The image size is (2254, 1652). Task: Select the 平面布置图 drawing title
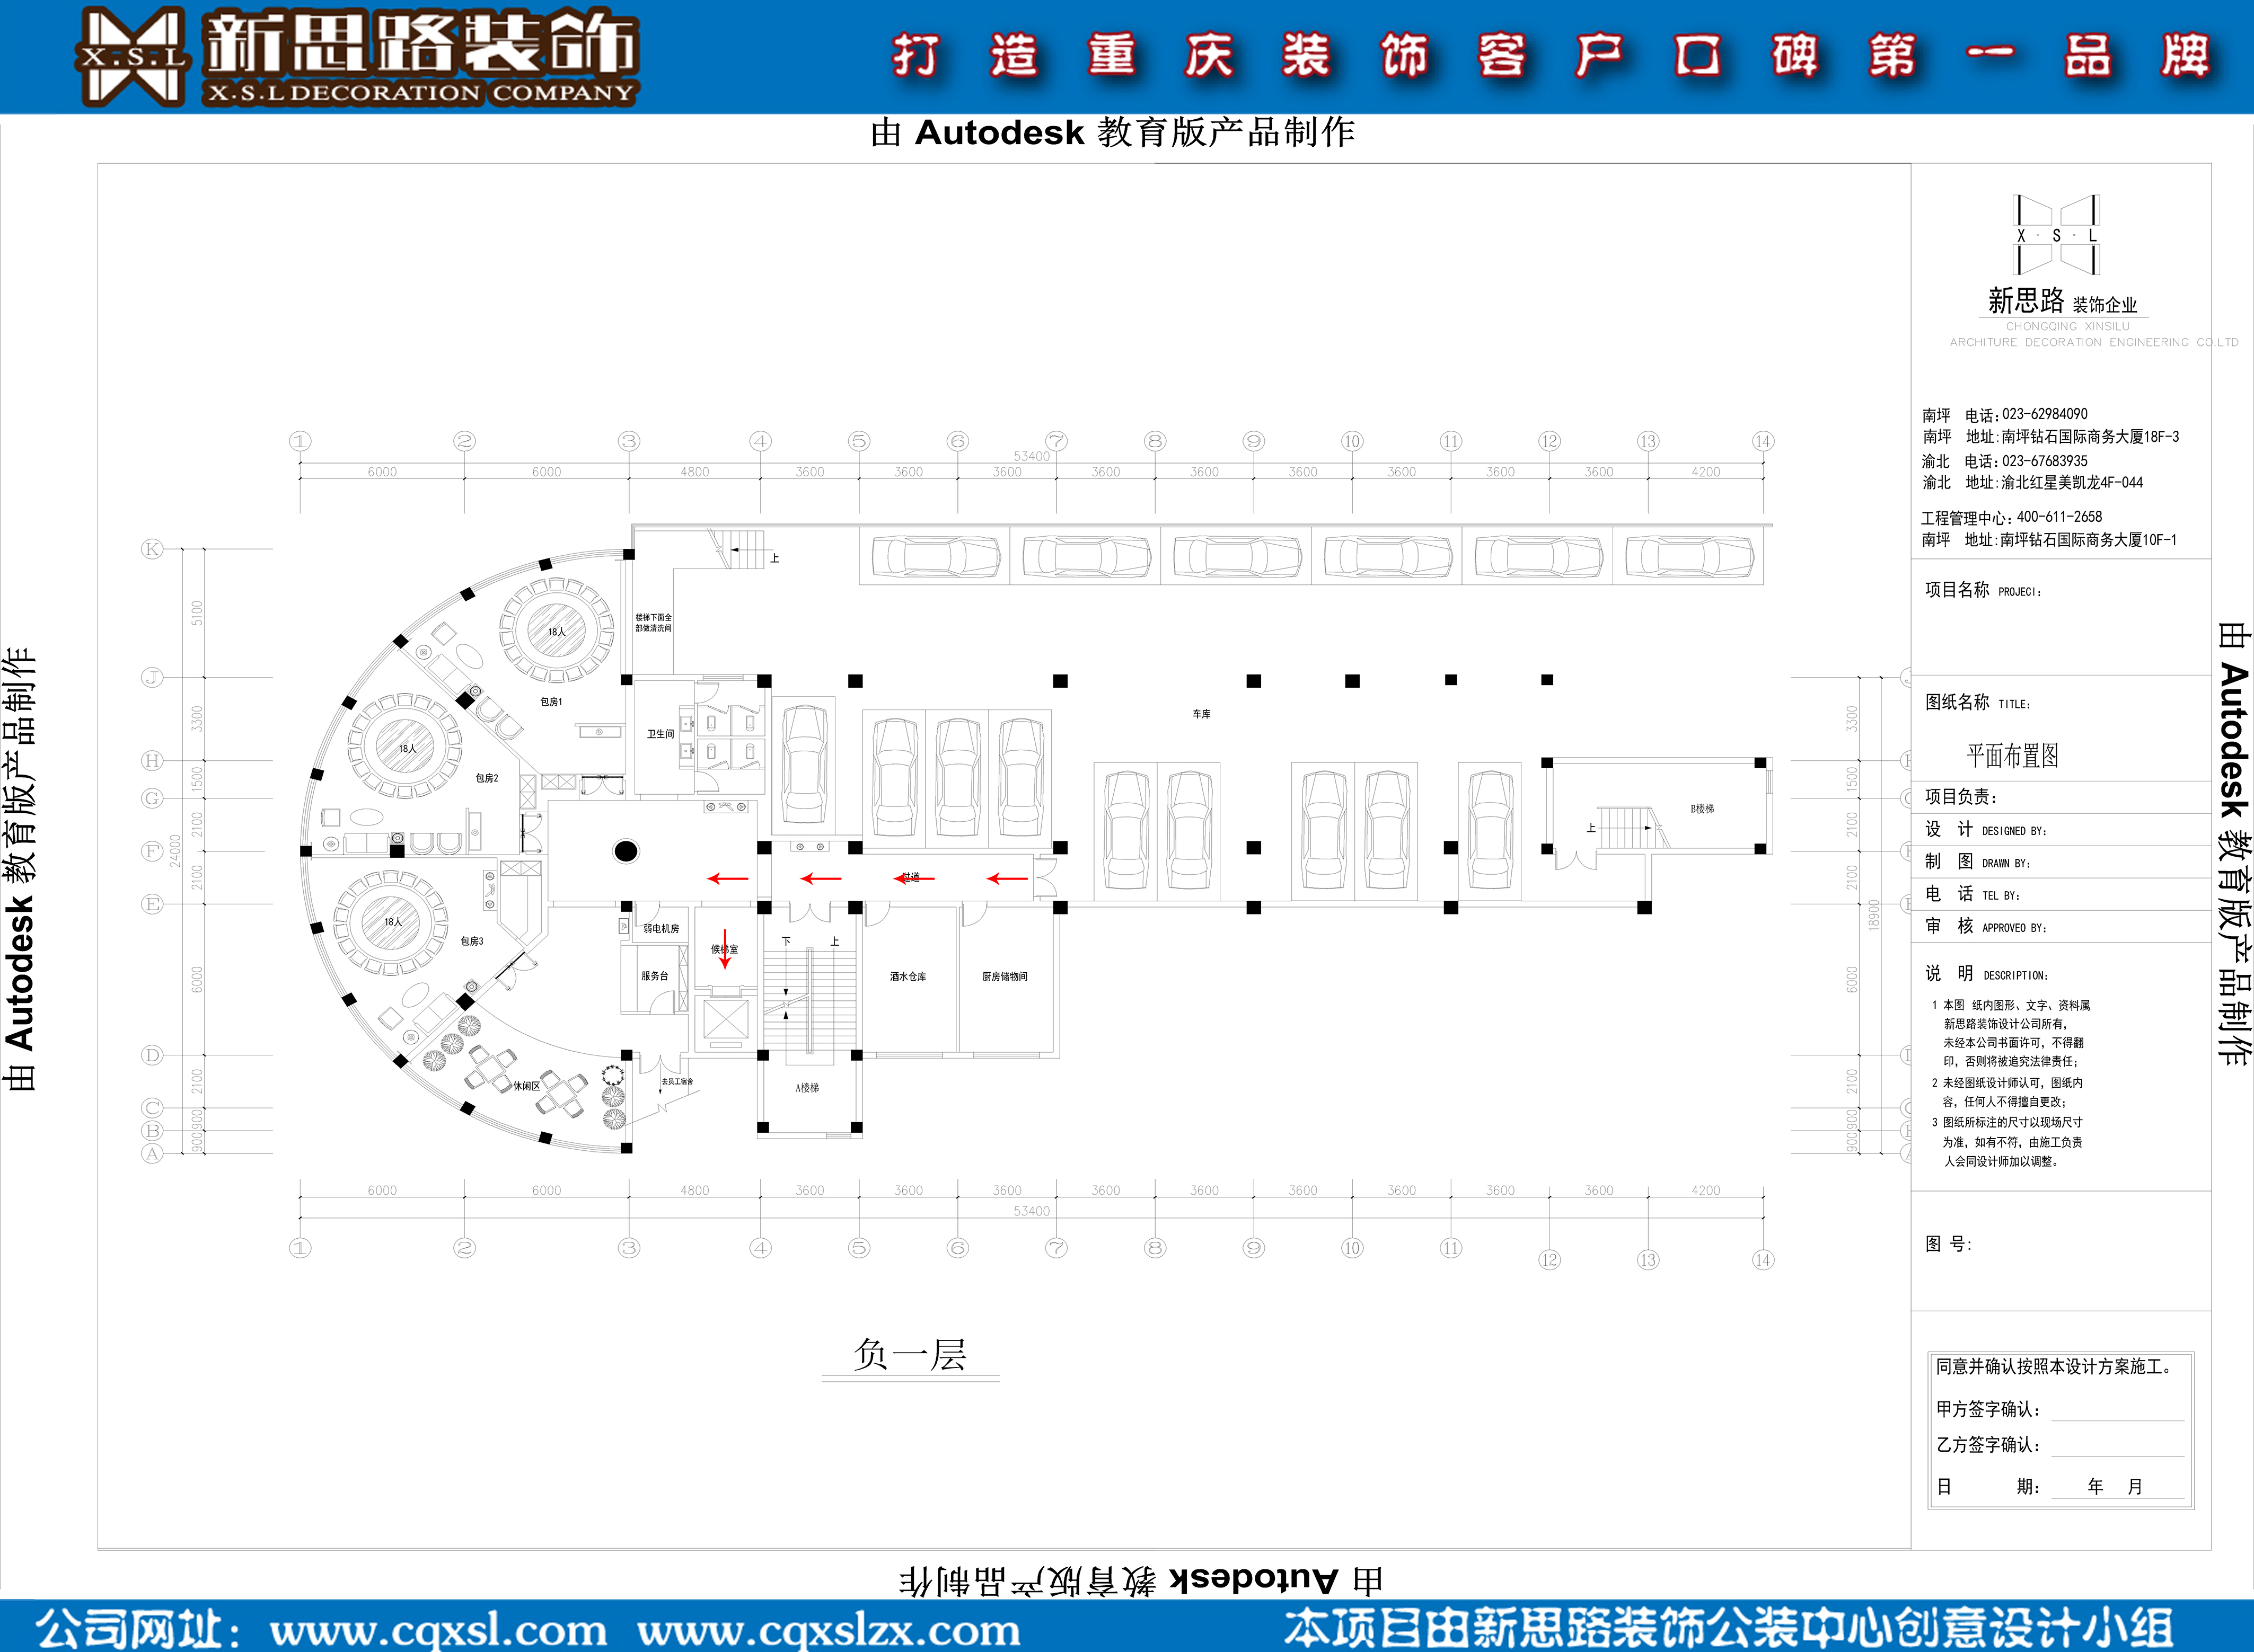click(2012, 756)
